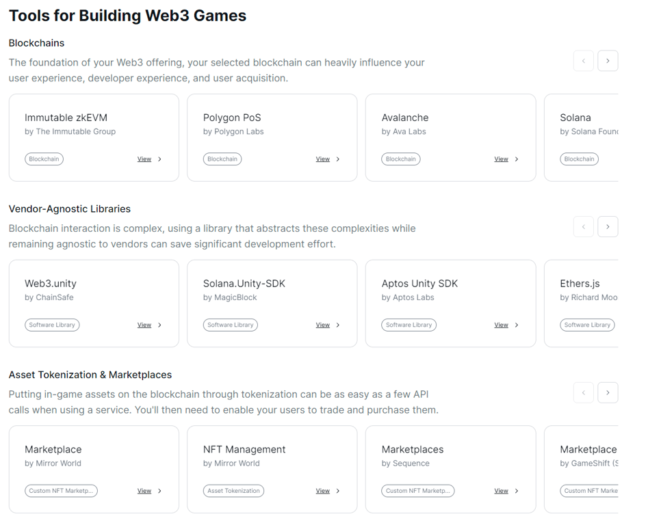Screen dimensions: 648x525
Task: Click the forward arrow in the Blockchains carousel
Action: point(608,61)
